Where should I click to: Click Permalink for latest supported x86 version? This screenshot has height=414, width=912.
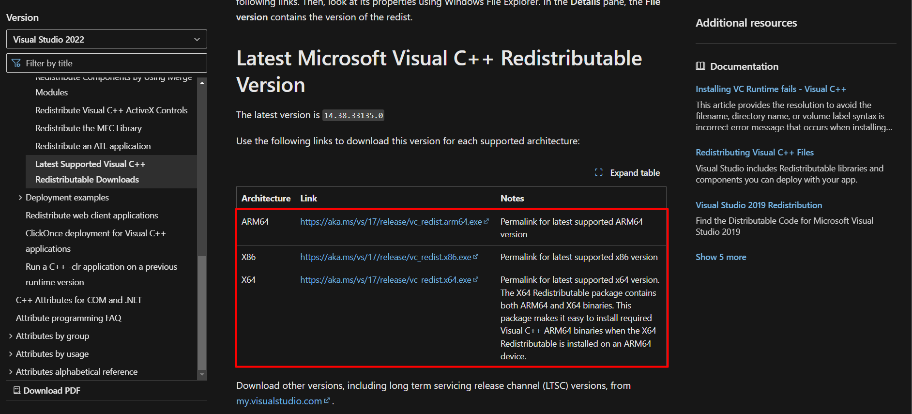(x=579, y=257)
